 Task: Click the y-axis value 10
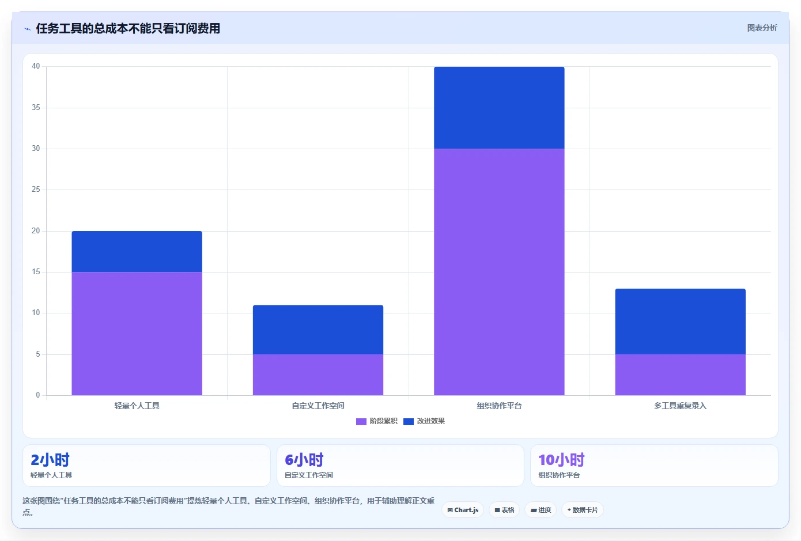click(x=36, y=313)
